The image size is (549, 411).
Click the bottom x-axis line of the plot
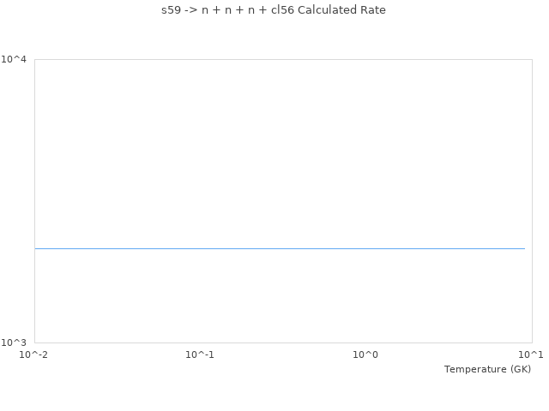(283, 342)
